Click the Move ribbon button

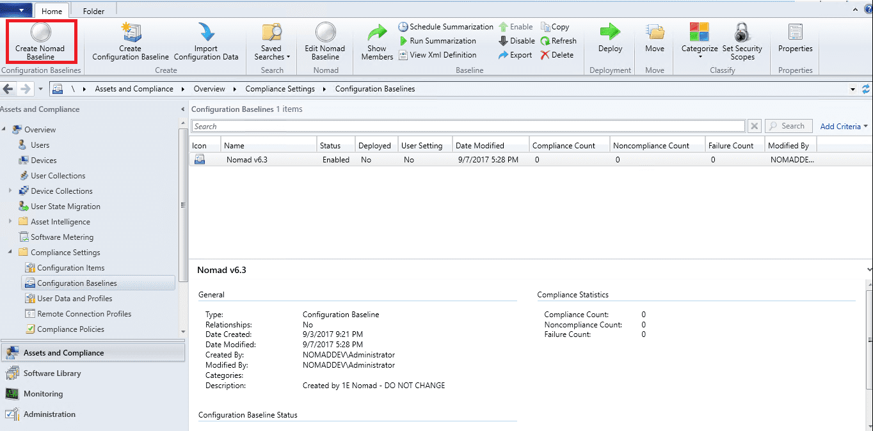point(655,38)
